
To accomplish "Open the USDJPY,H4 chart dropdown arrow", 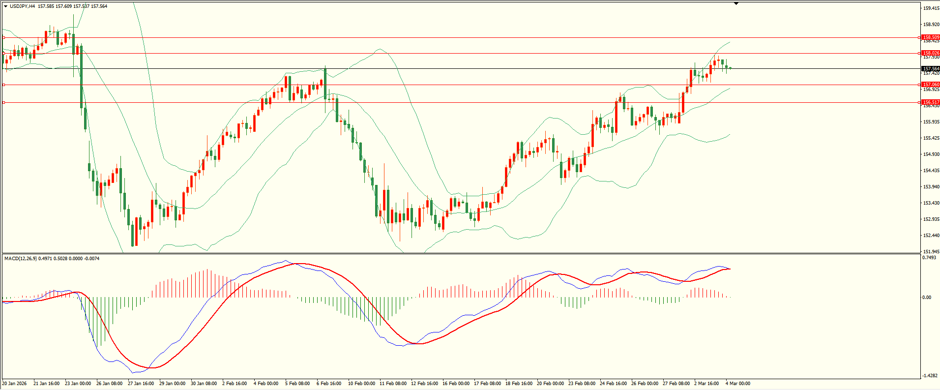I will [x=5, y=6].
